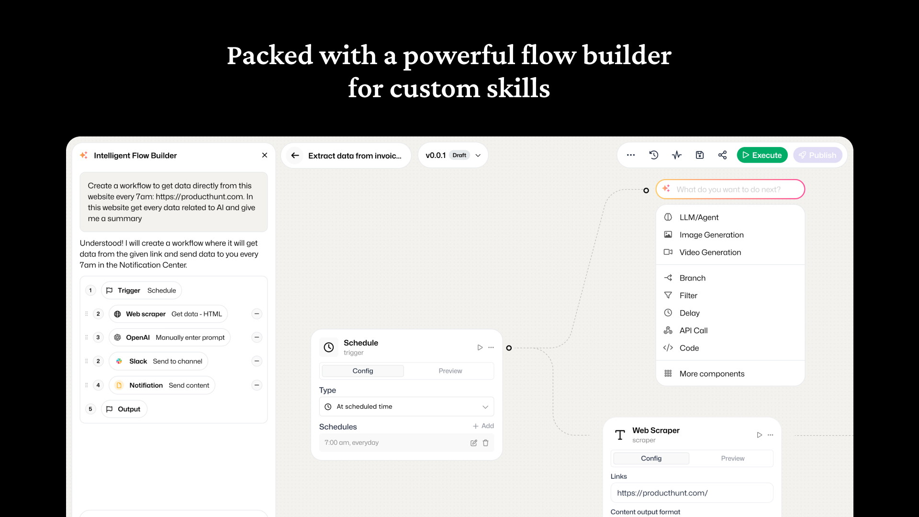
Task: Open version history with the clock icon
Action: coord(654,155)
